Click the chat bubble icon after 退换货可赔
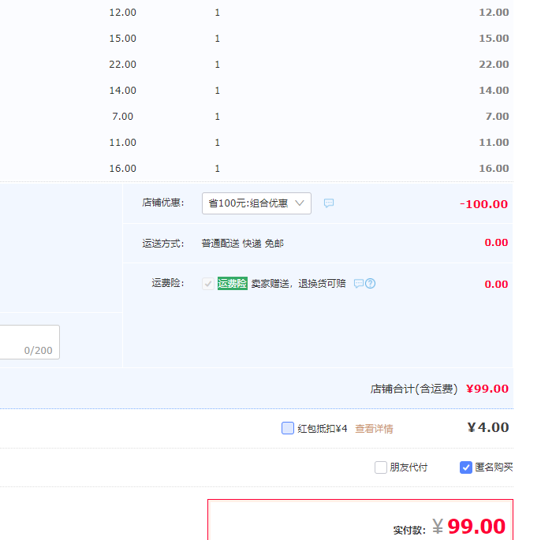 tap(358, 284)
